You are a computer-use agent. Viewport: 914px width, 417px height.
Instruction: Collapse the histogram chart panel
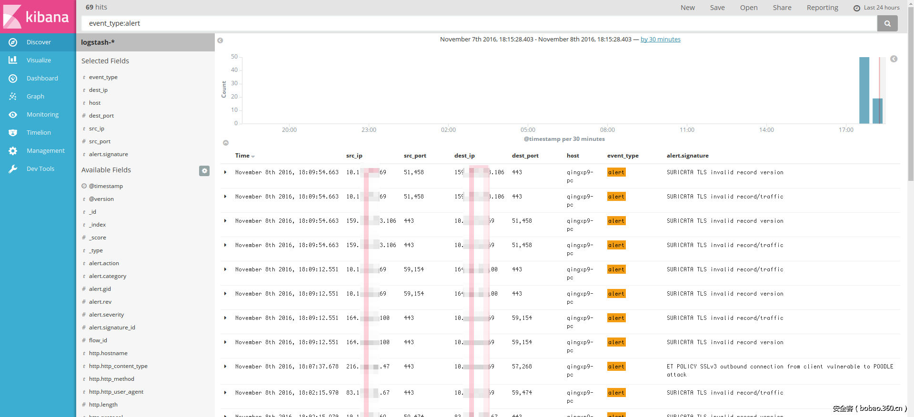coord(226,143)
